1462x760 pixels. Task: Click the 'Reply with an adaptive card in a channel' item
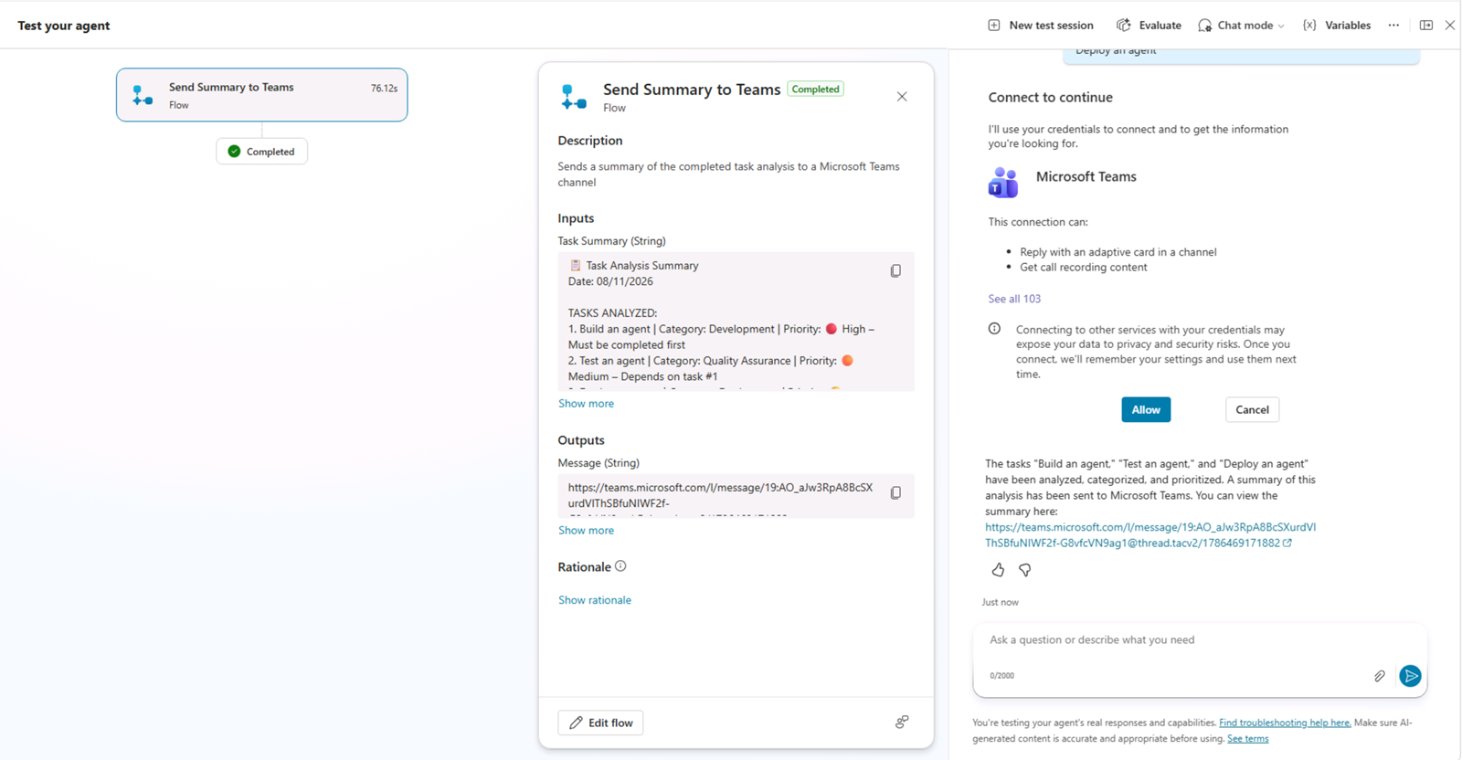[x=1118, y=252]
